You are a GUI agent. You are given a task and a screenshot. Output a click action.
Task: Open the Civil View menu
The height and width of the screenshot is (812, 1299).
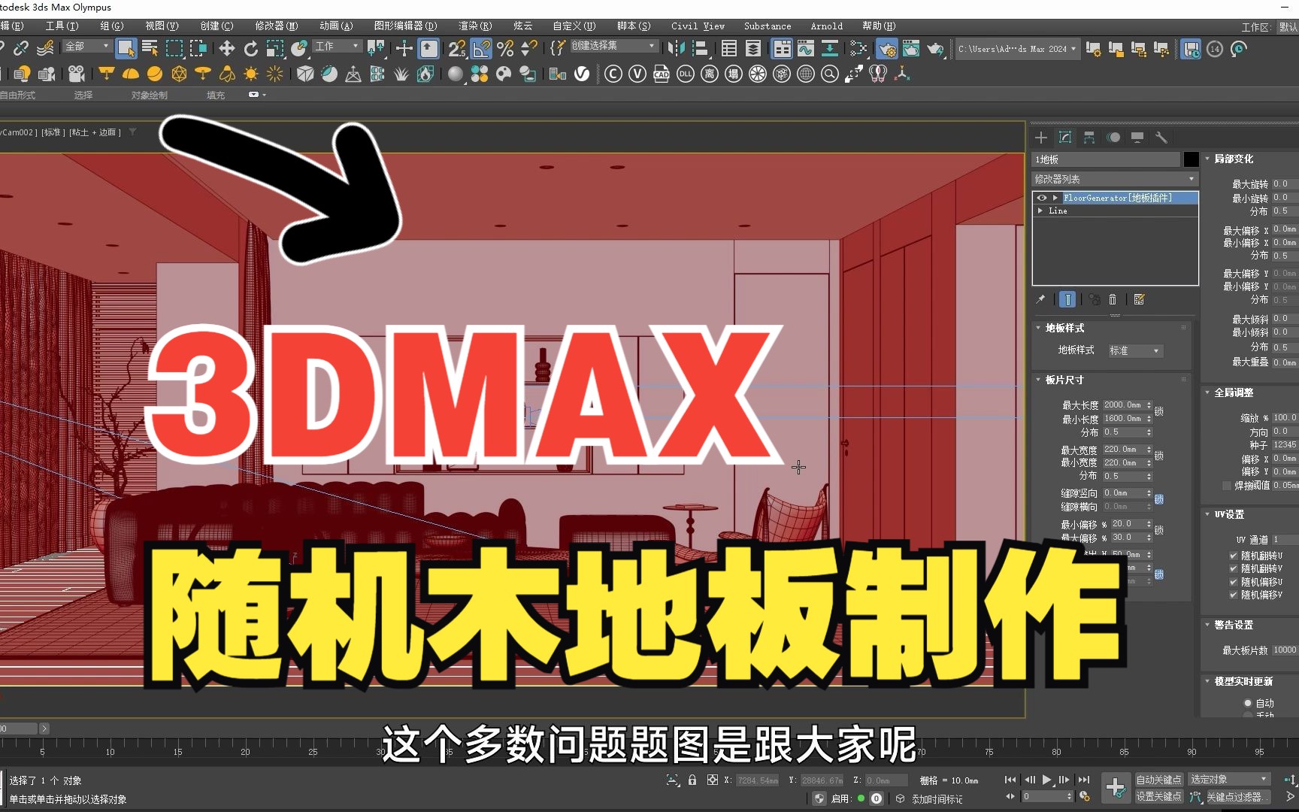pos(698,26)
